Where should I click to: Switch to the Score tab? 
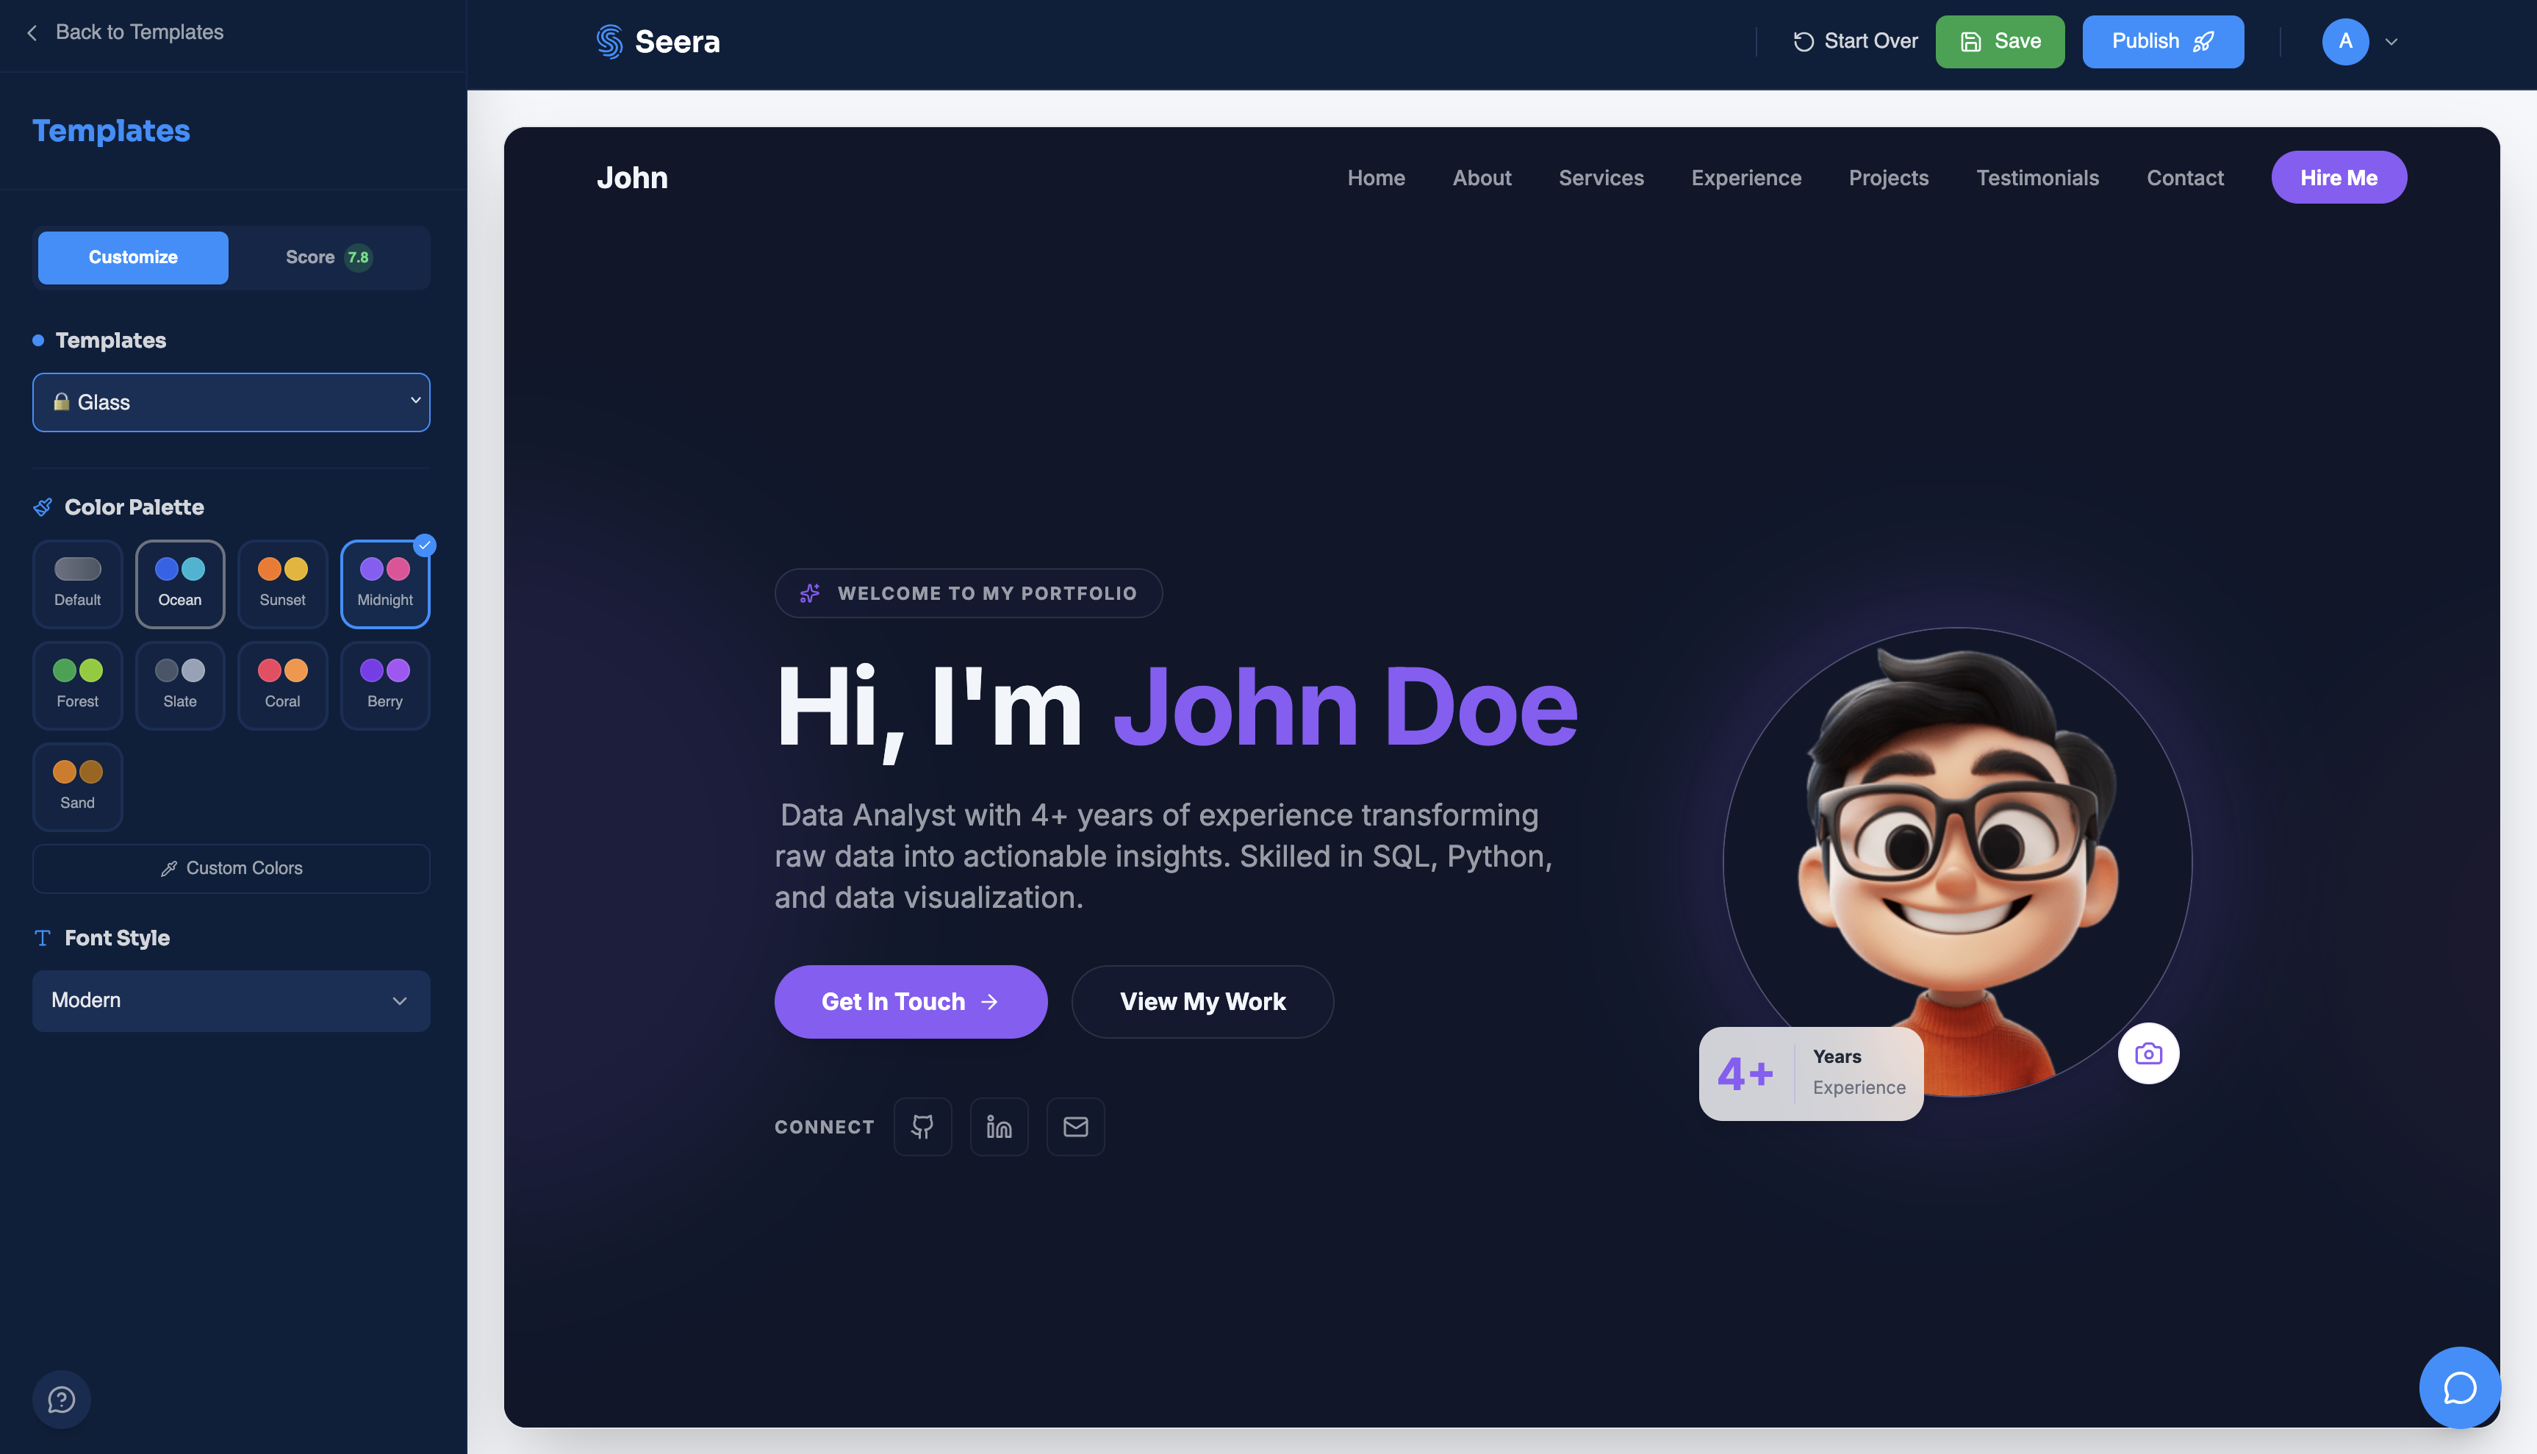click(x=329, y=257)
